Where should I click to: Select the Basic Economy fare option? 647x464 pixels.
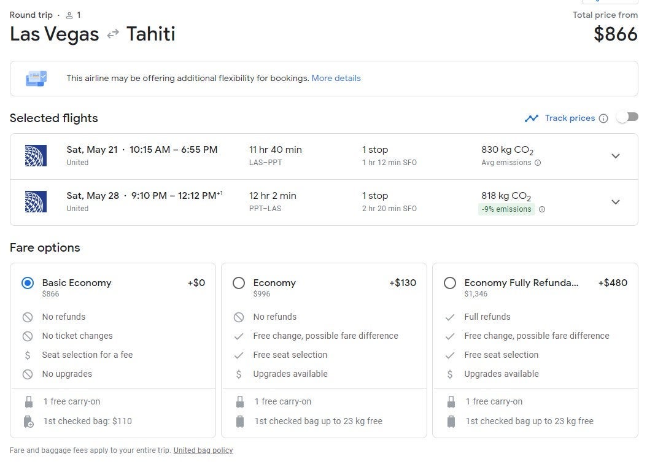[28, 283]
